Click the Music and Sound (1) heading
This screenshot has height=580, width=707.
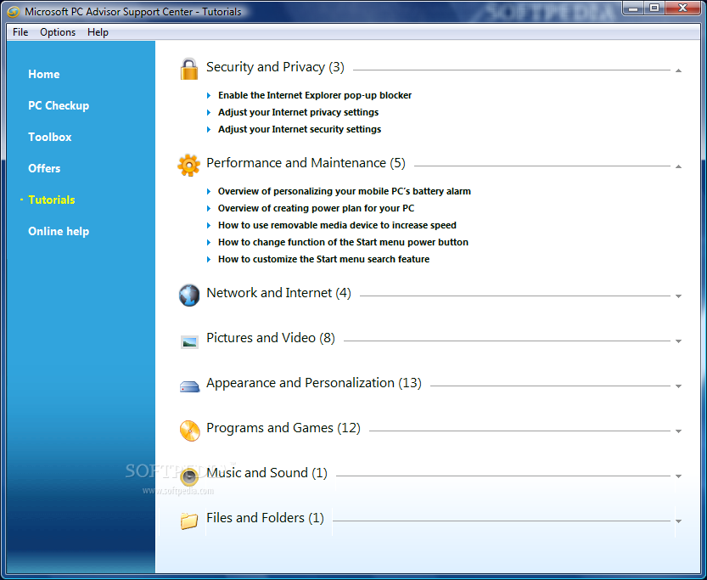(x=267, y=473)
